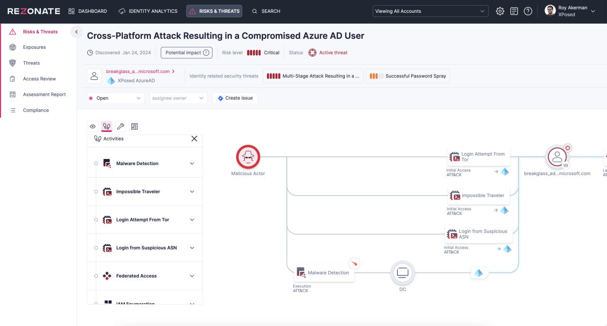Expand the Impossible Traveler activity
This screenshot has height=326, width=607.
(x=192, y=192)
